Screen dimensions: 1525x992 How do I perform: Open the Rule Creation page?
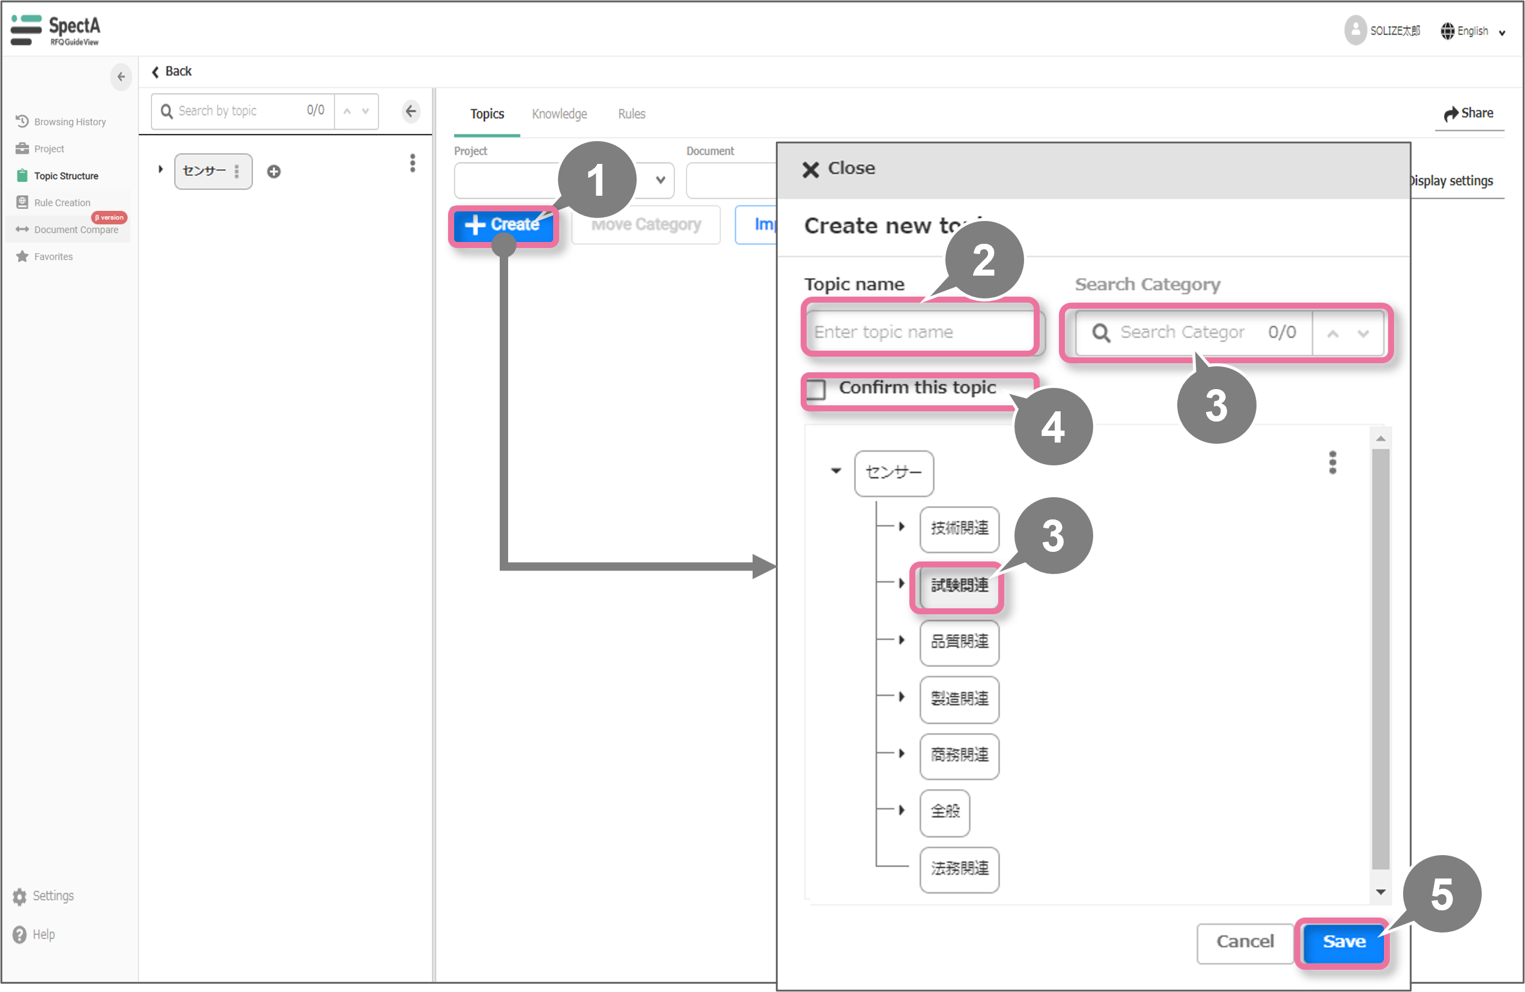pos(61,202)
